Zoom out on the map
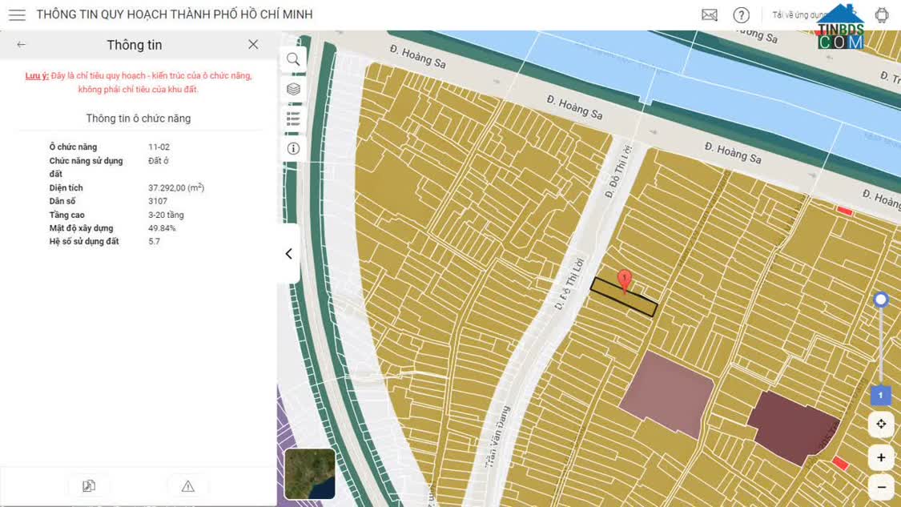The image size is (901, 507). click(x=881, y=488)
